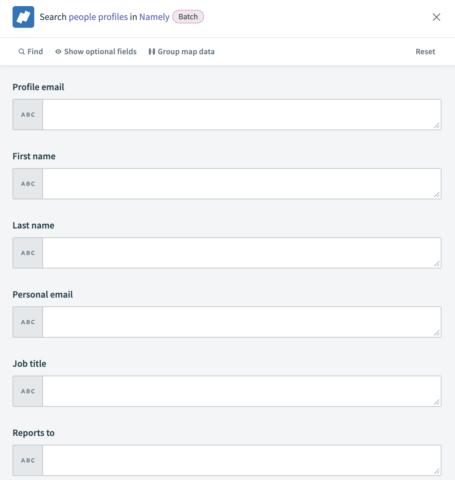This screenshot has height=480, width=455.
Task: Click the Group map data icon
Action: click(152, 51)
